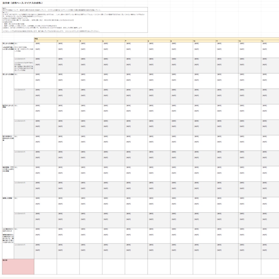Select the age 4 column header
Screen dimensions: 279x279
coord(68,41)
